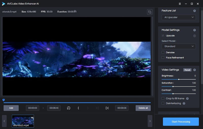Click the end time field 00:06:40
203x129 pixels.
point(54,108)
